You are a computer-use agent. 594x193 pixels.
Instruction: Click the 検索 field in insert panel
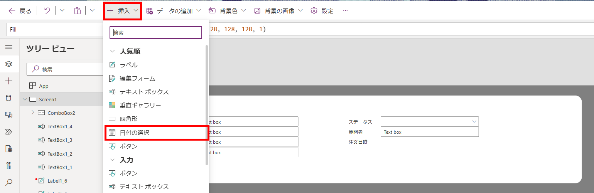pyautogui.click(x=156, y=33)
